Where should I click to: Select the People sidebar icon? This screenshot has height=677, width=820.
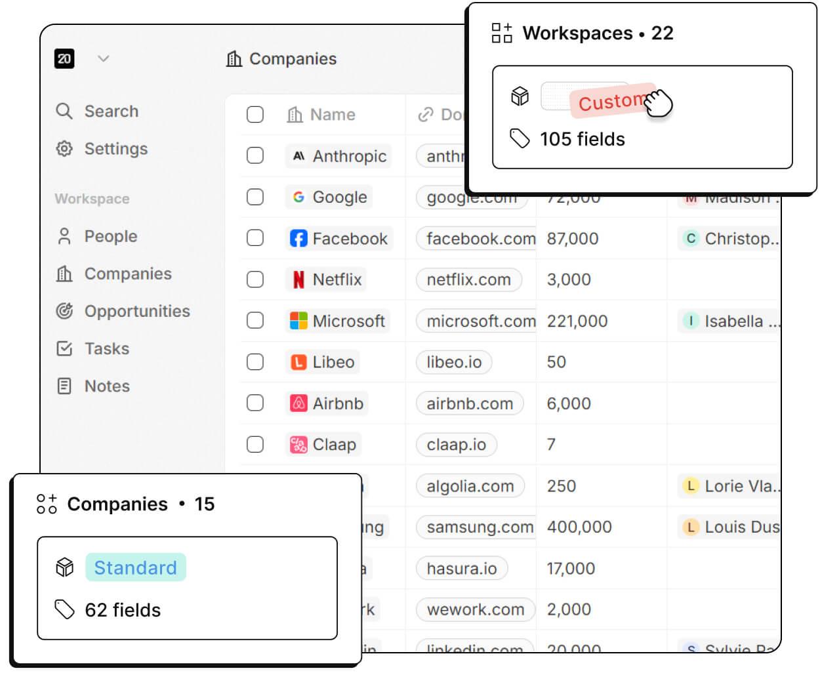pyautogui.click(x=64, y=236)
